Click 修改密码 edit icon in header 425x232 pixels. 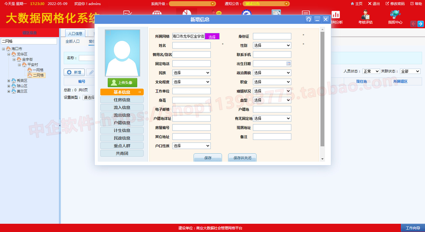point(387,4)
